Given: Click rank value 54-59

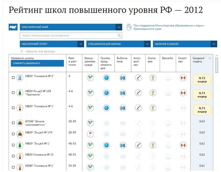Looking at the screenshot, I should pyautogui.click(x=72, y=166).
